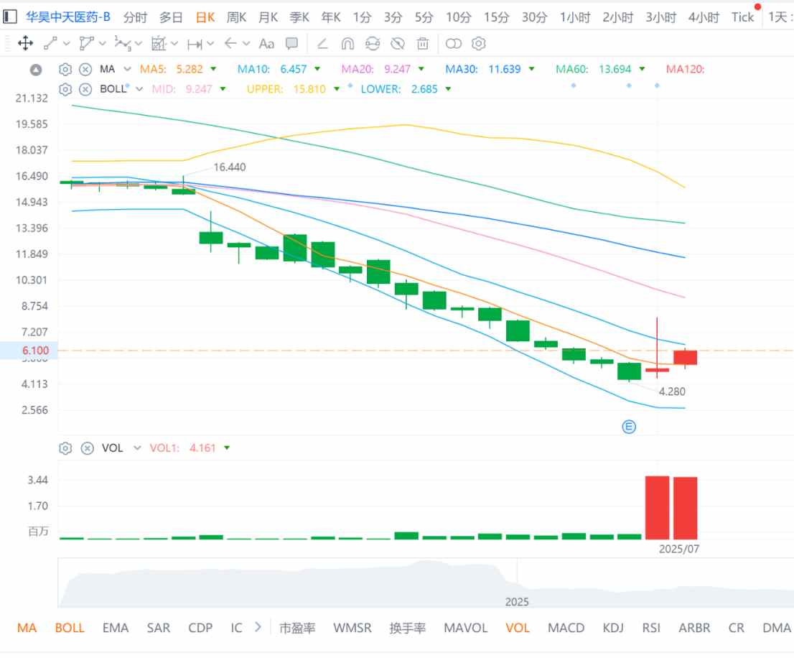
Task: Select the crosshair move cursor tool
Action: (25, 44)
